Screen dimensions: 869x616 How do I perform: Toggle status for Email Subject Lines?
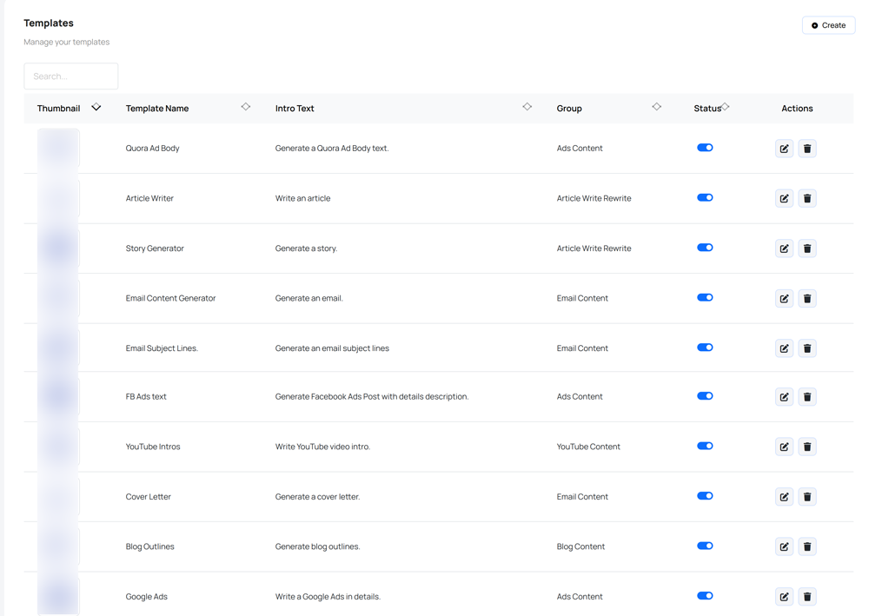pos(705,348)
